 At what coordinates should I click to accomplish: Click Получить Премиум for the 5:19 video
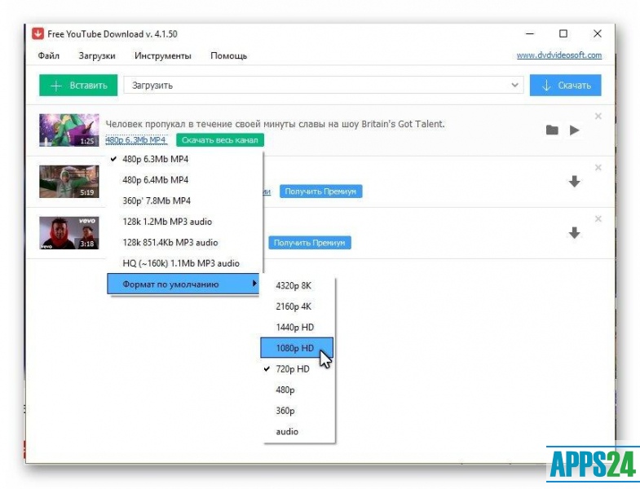321,192
